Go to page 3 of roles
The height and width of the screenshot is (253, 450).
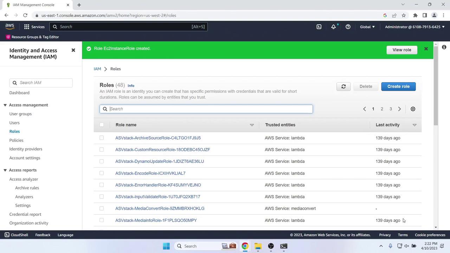391,109
